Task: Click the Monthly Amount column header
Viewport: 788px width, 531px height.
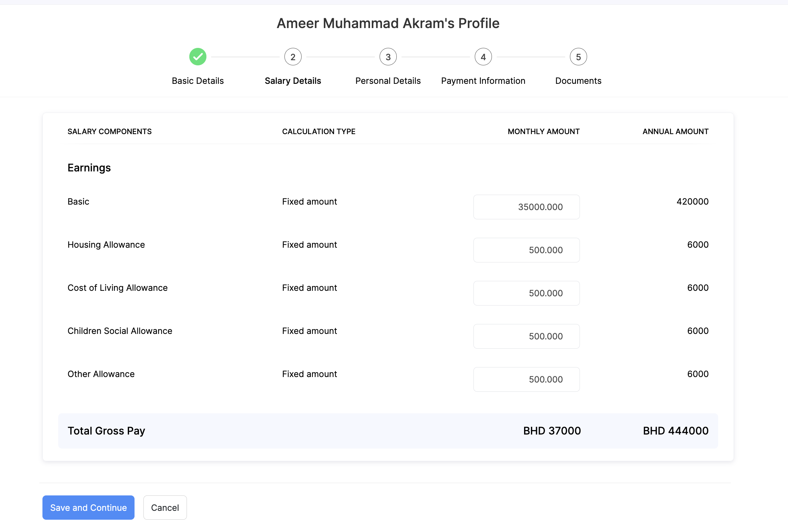Action: click(544, 132)
